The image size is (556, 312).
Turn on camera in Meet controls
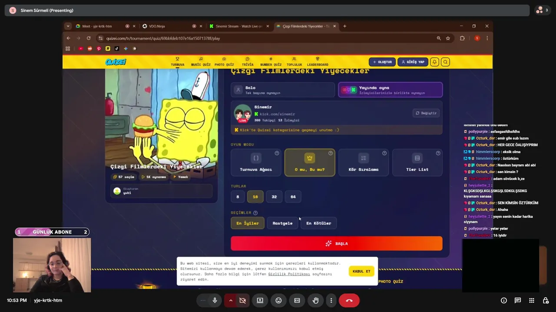click(x=242, y=300)
